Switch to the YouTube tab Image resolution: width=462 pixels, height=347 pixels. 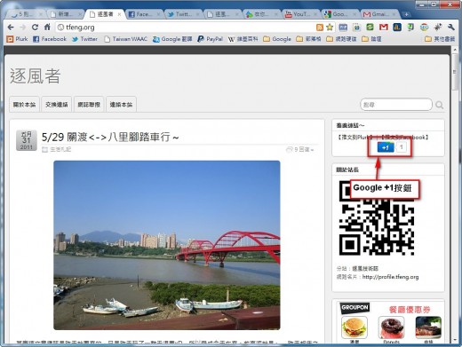pos(299,14)
